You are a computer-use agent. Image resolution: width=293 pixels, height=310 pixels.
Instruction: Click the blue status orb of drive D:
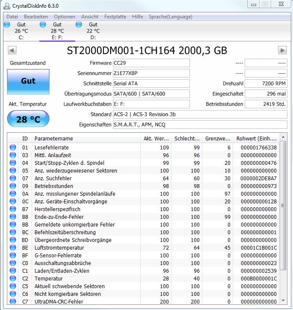(x=79, y=24)
